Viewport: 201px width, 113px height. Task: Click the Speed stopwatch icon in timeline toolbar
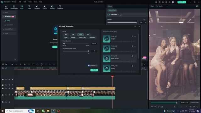(41, 64)
